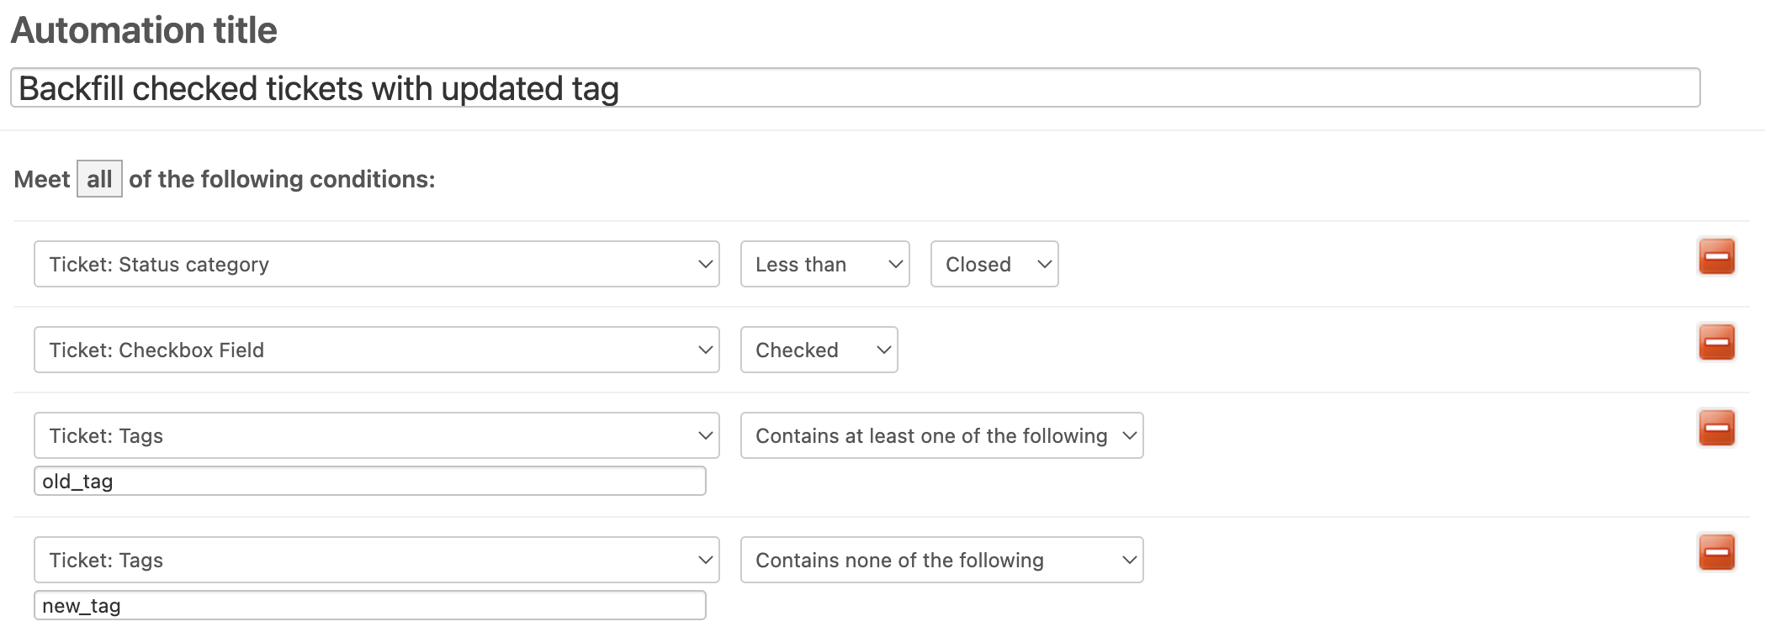Focus the old_tag tag input field
The height and width of the screenshot is (632, 1765).
point(369,482)
